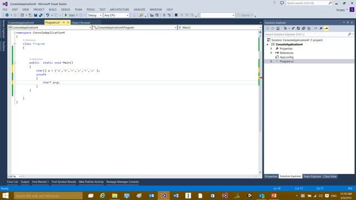Click the Save All toolbar icon
This screenshot has width=356, height=200.
point(41,15)
